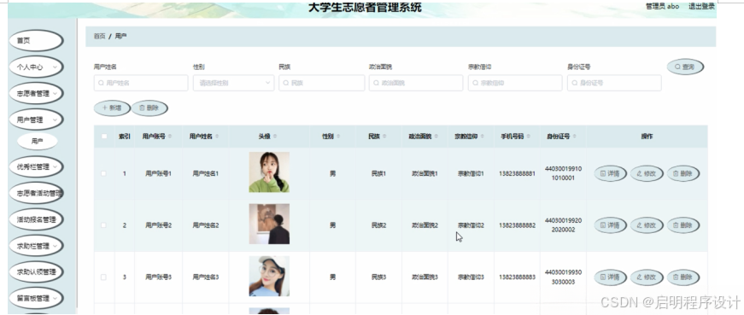
Task: Click 首页 breadcrumb link
Action: click(99, 36)
